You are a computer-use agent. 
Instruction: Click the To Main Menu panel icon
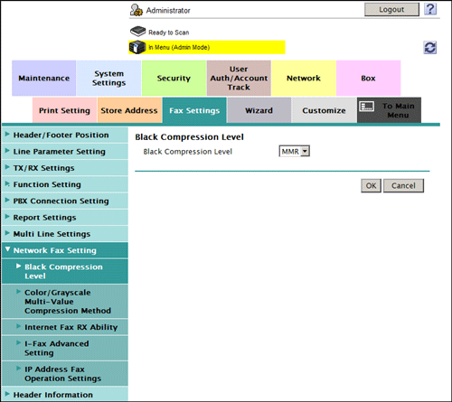367,107
